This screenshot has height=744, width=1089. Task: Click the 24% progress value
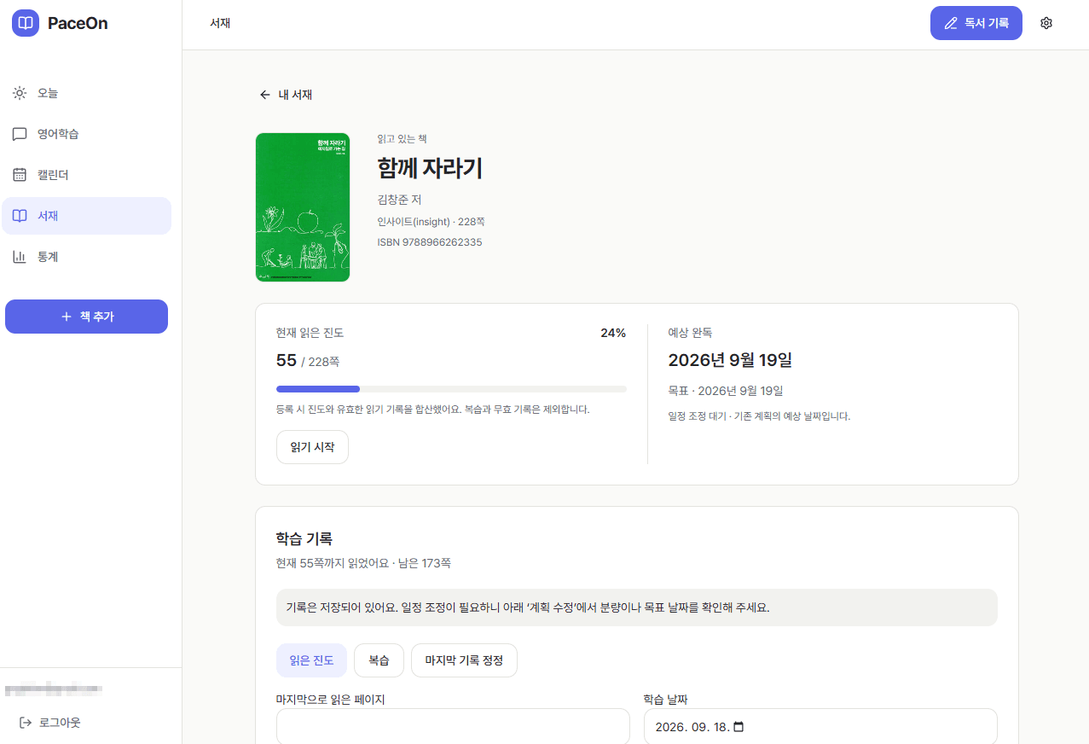pyautogui.click(x=613, y=333)
